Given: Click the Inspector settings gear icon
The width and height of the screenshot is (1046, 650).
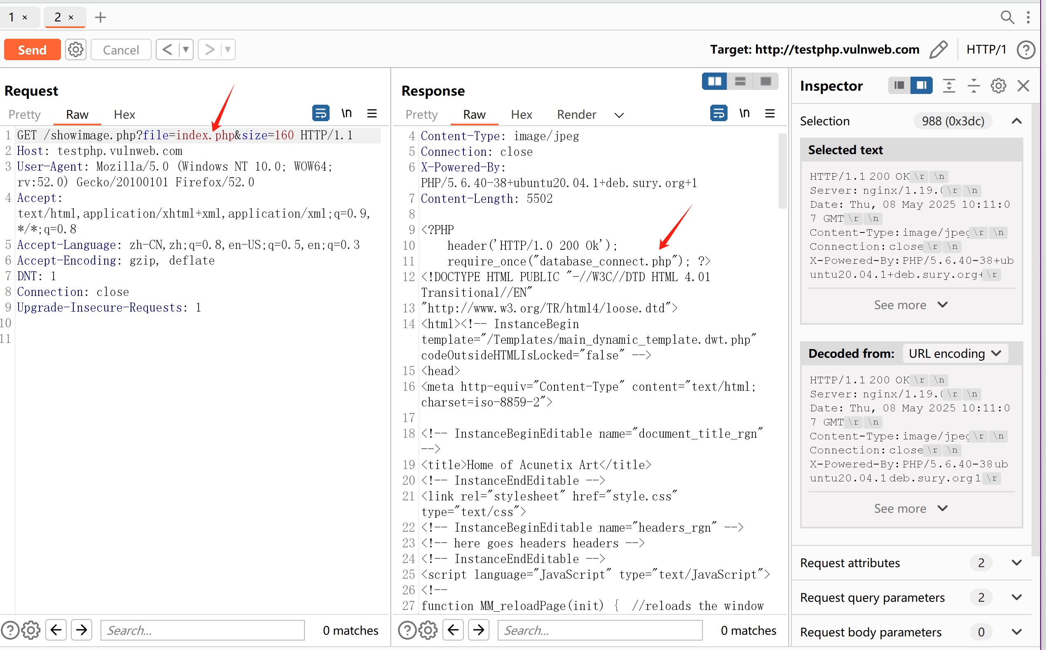Looking at the screenshot, I should [998, 86].
